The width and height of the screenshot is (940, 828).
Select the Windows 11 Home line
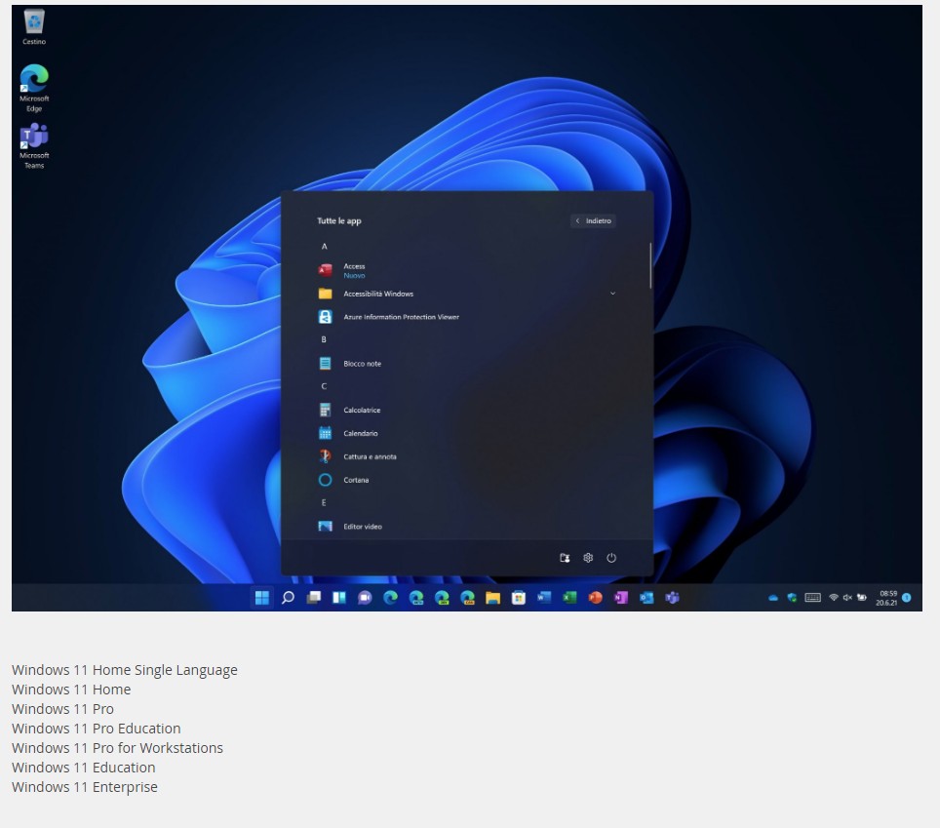71,690
